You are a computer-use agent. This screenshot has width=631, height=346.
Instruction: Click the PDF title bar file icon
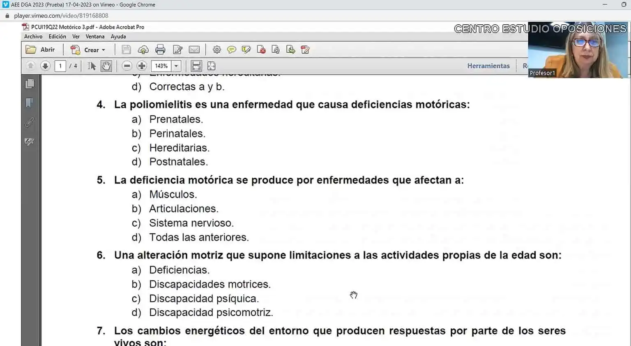point(25,27)
